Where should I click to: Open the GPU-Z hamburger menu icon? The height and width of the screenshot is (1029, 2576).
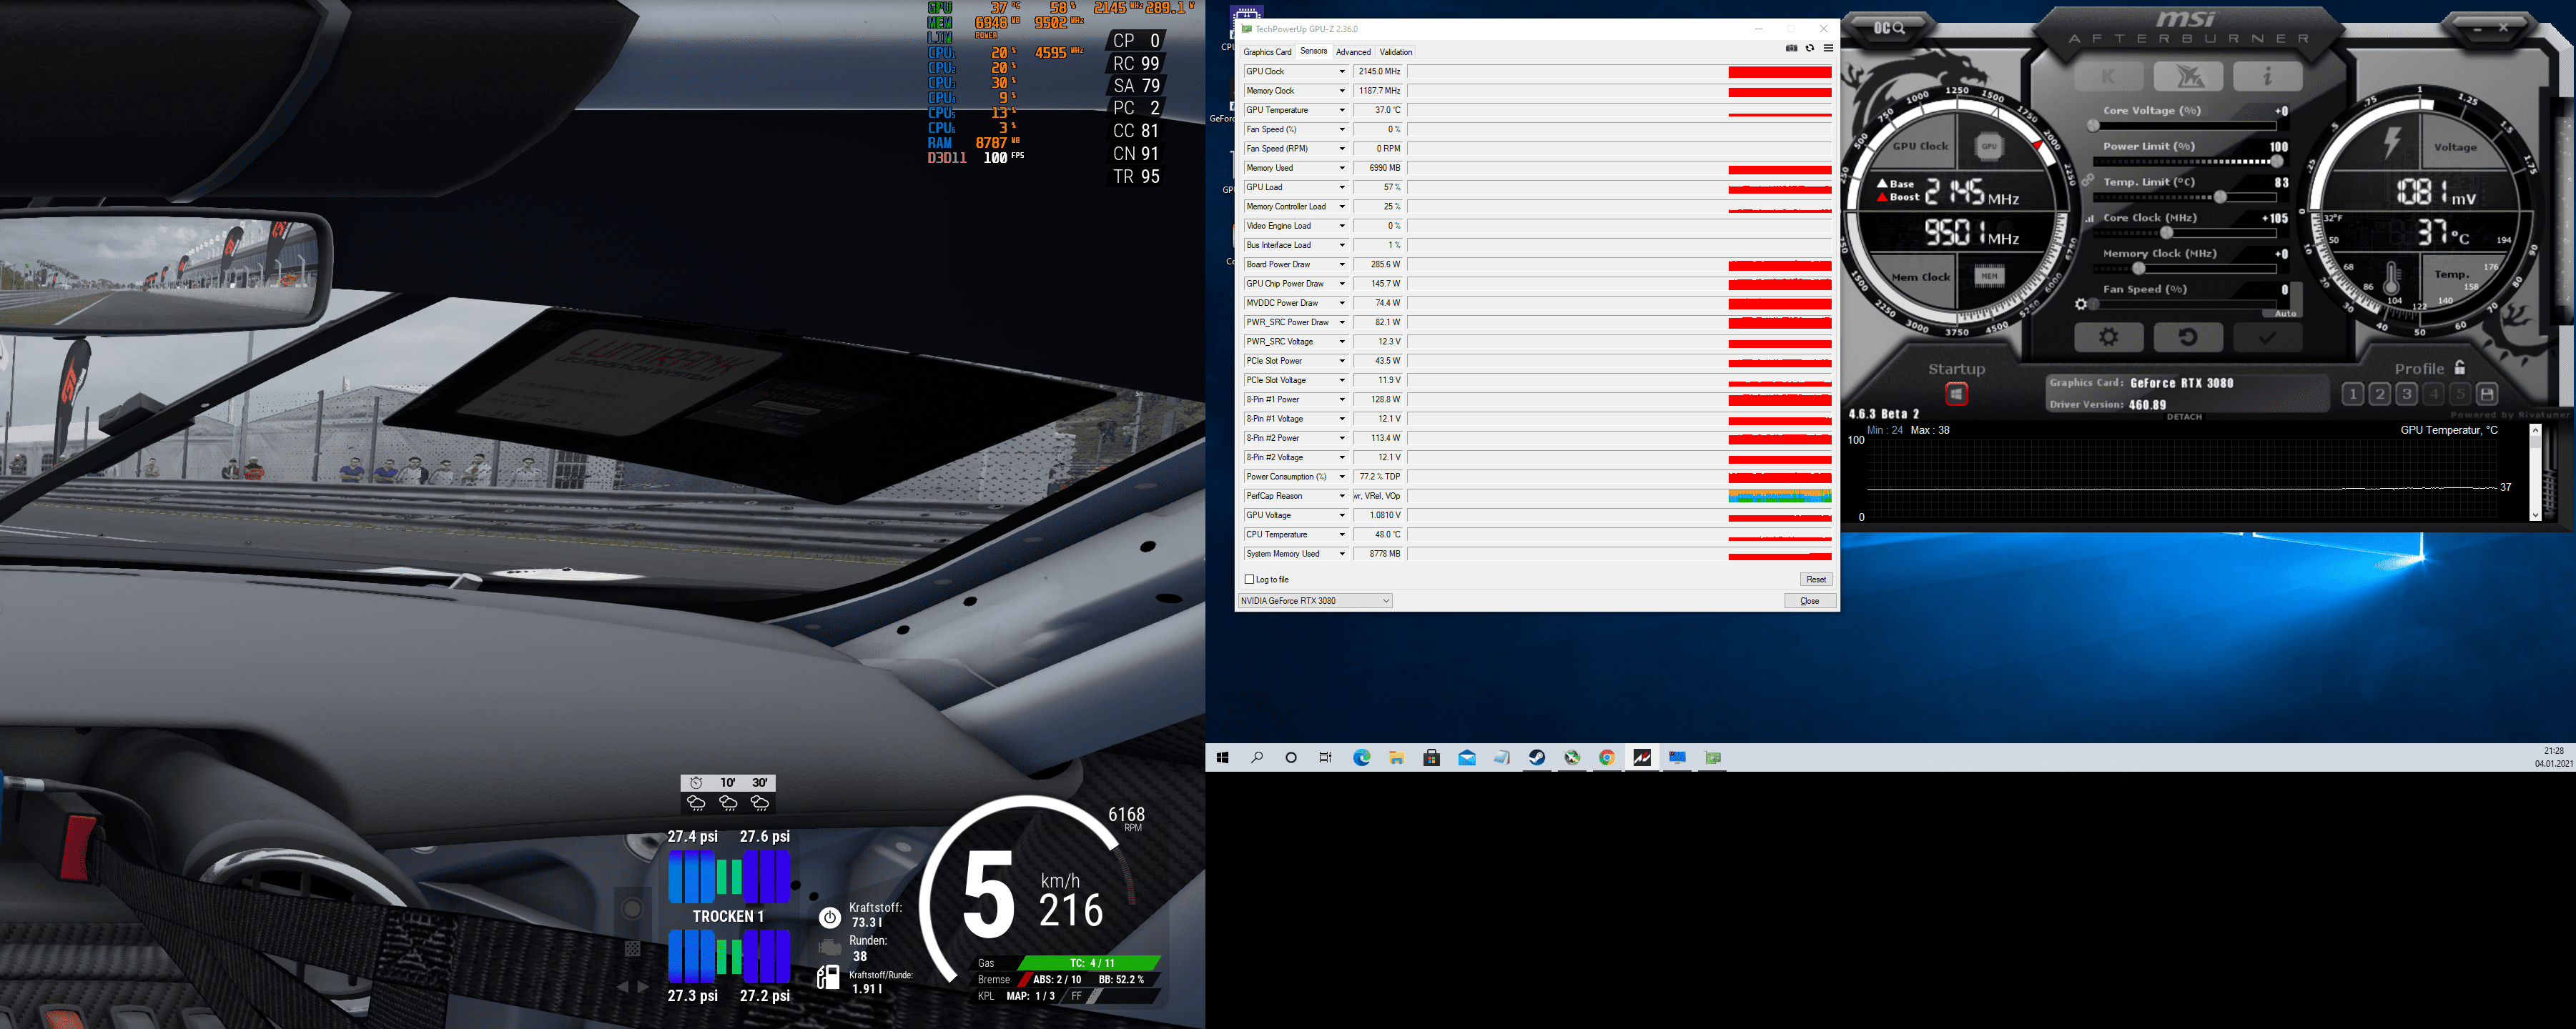(1828, 48)
